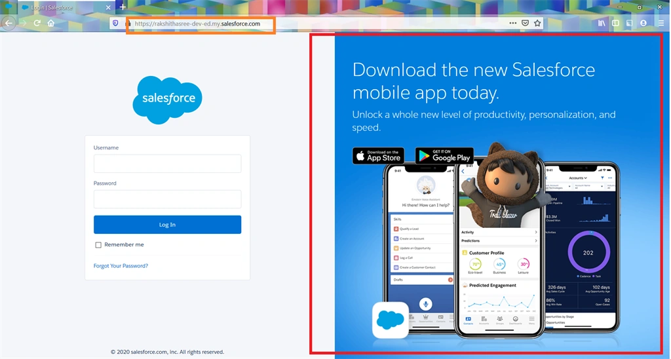Click the copyright 2020 salesforce.com text

click(x=167, y=352)
